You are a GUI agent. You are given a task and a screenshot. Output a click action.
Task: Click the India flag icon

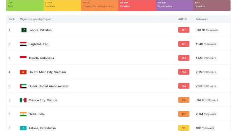click(x=23, y=114)
